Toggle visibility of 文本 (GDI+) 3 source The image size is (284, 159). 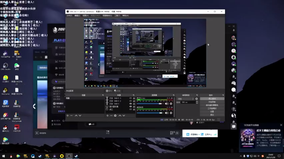point(131,98)
